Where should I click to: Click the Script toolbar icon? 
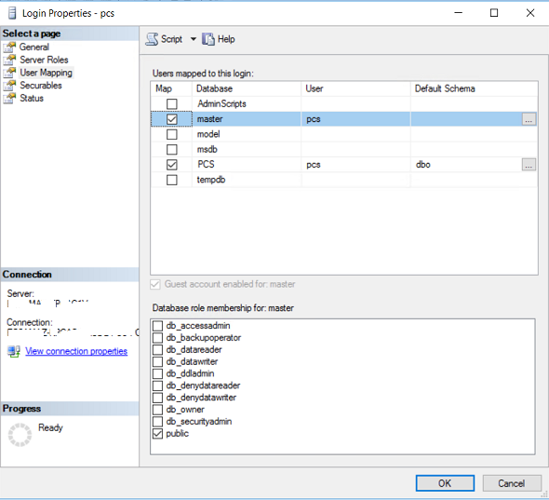point(152,39)
